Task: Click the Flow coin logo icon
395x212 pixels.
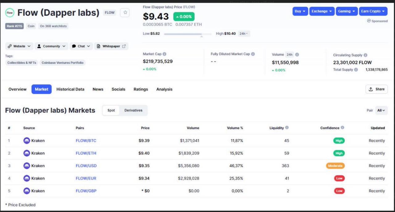Action: pyautogui.click(x=10, y=13)
